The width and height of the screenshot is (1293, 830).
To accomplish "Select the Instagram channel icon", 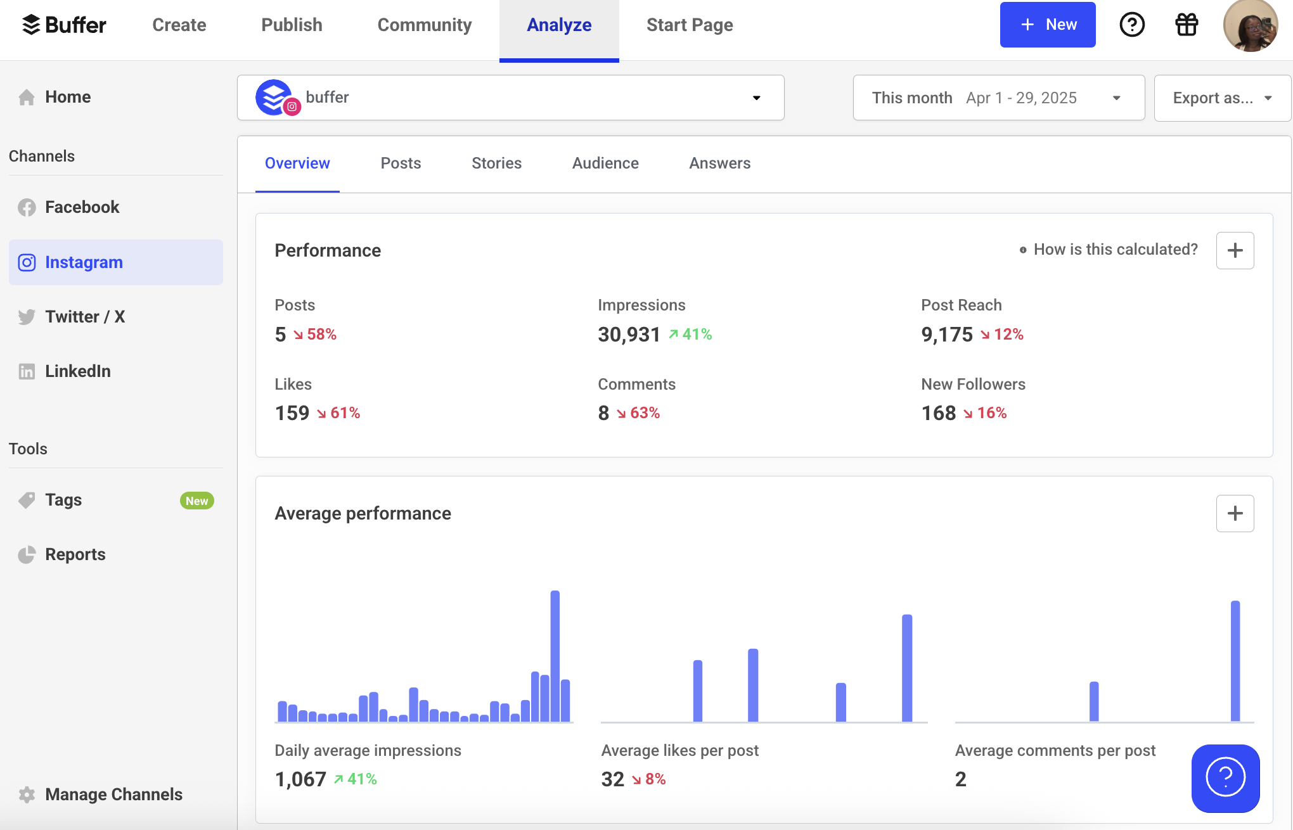I will tap(27, 262).
